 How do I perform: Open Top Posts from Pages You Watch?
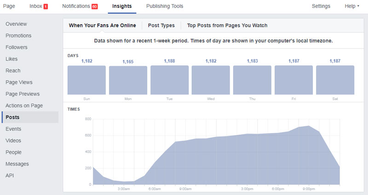click(227, 25)
